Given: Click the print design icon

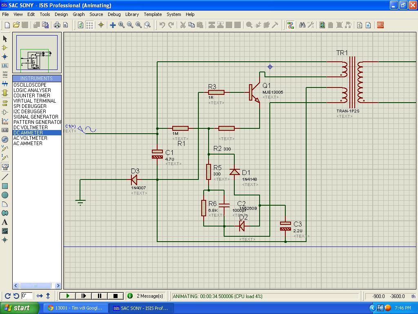Looking at the screenshot, I should click(57, 25).
